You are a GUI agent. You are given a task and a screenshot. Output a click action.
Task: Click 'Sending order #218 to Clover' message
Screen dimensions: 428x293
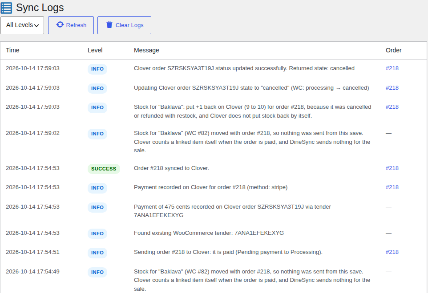coord(228,252)
